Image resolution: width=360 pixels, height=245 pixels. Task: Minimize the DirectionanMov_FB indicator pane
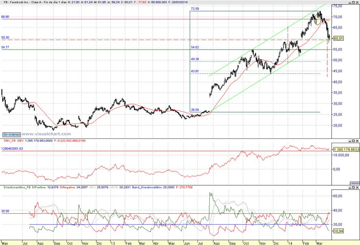point(350,188)
